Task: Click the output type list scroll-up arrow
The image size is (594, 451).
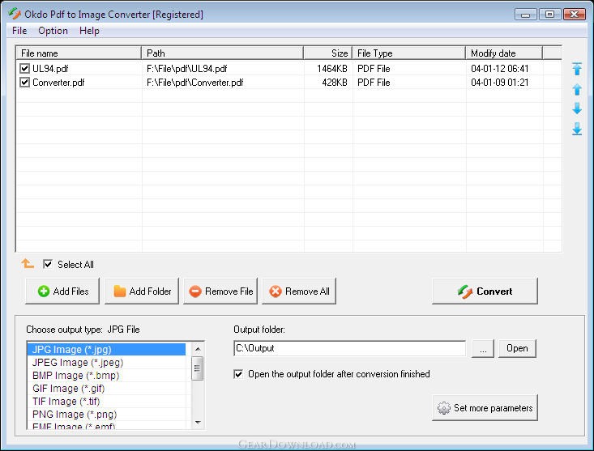Action: pos(198,348)
